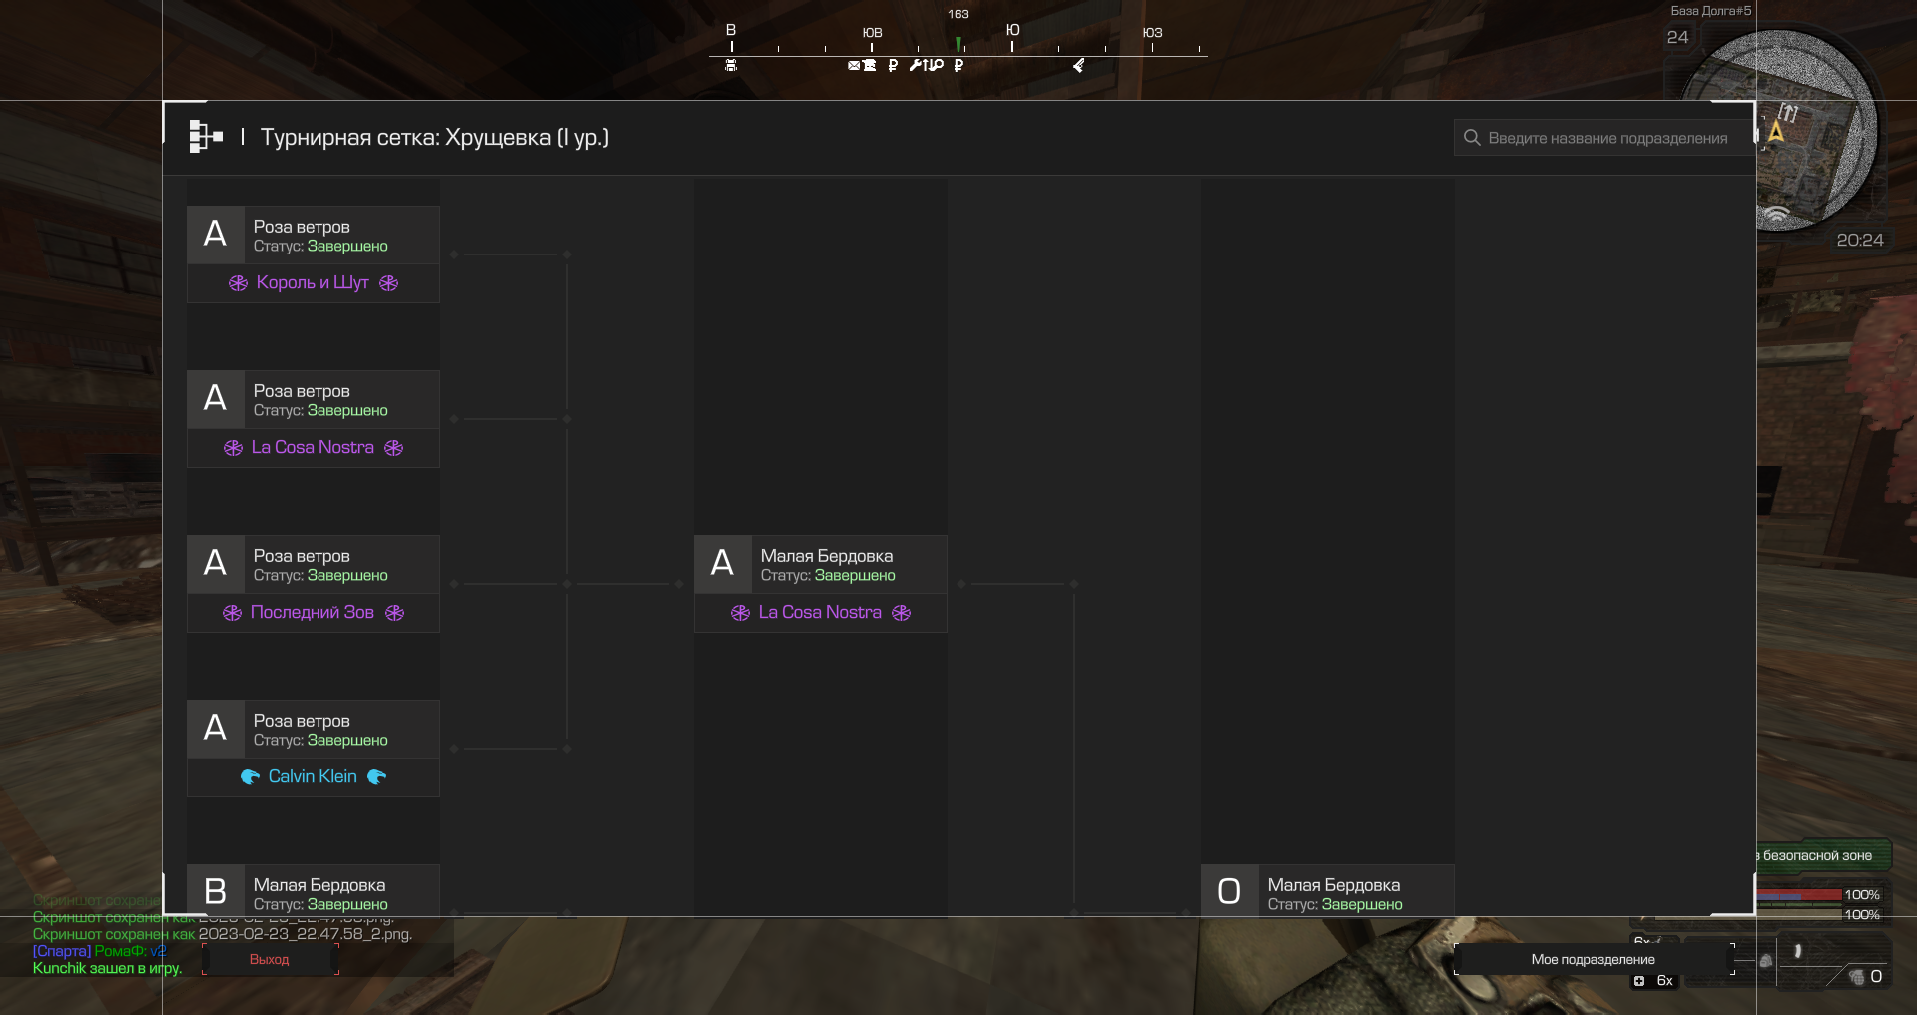The width and height of the screenshot is (1917, 1015).
Task: Click the group A badge of first Роза ветров
Action: tap(215, 235)
